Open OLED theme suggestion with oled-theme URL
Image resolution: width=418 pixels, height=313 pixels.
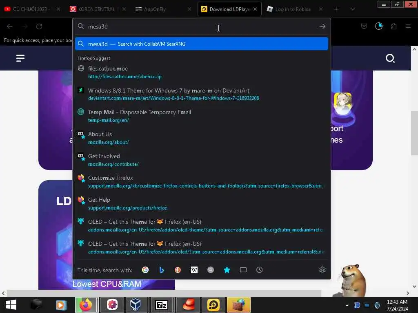click(x=202, y=226)
